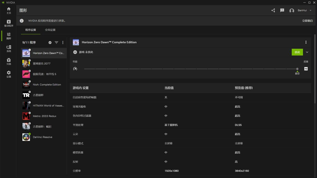Click the 预览值 (推荐) column header
Image resolution: width=317 pixels, height=178 pixels.
coord(244,88)
